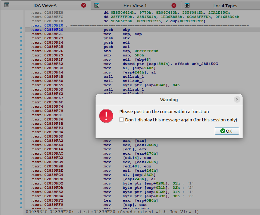Click the breakpoint dot beside address 02839FF9
260x215 pixels.
pyautogui.click(x=21, y=203)
